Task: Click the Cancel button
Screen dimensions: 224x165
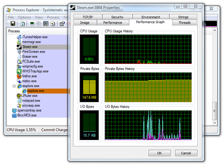Action: point(186,153)
